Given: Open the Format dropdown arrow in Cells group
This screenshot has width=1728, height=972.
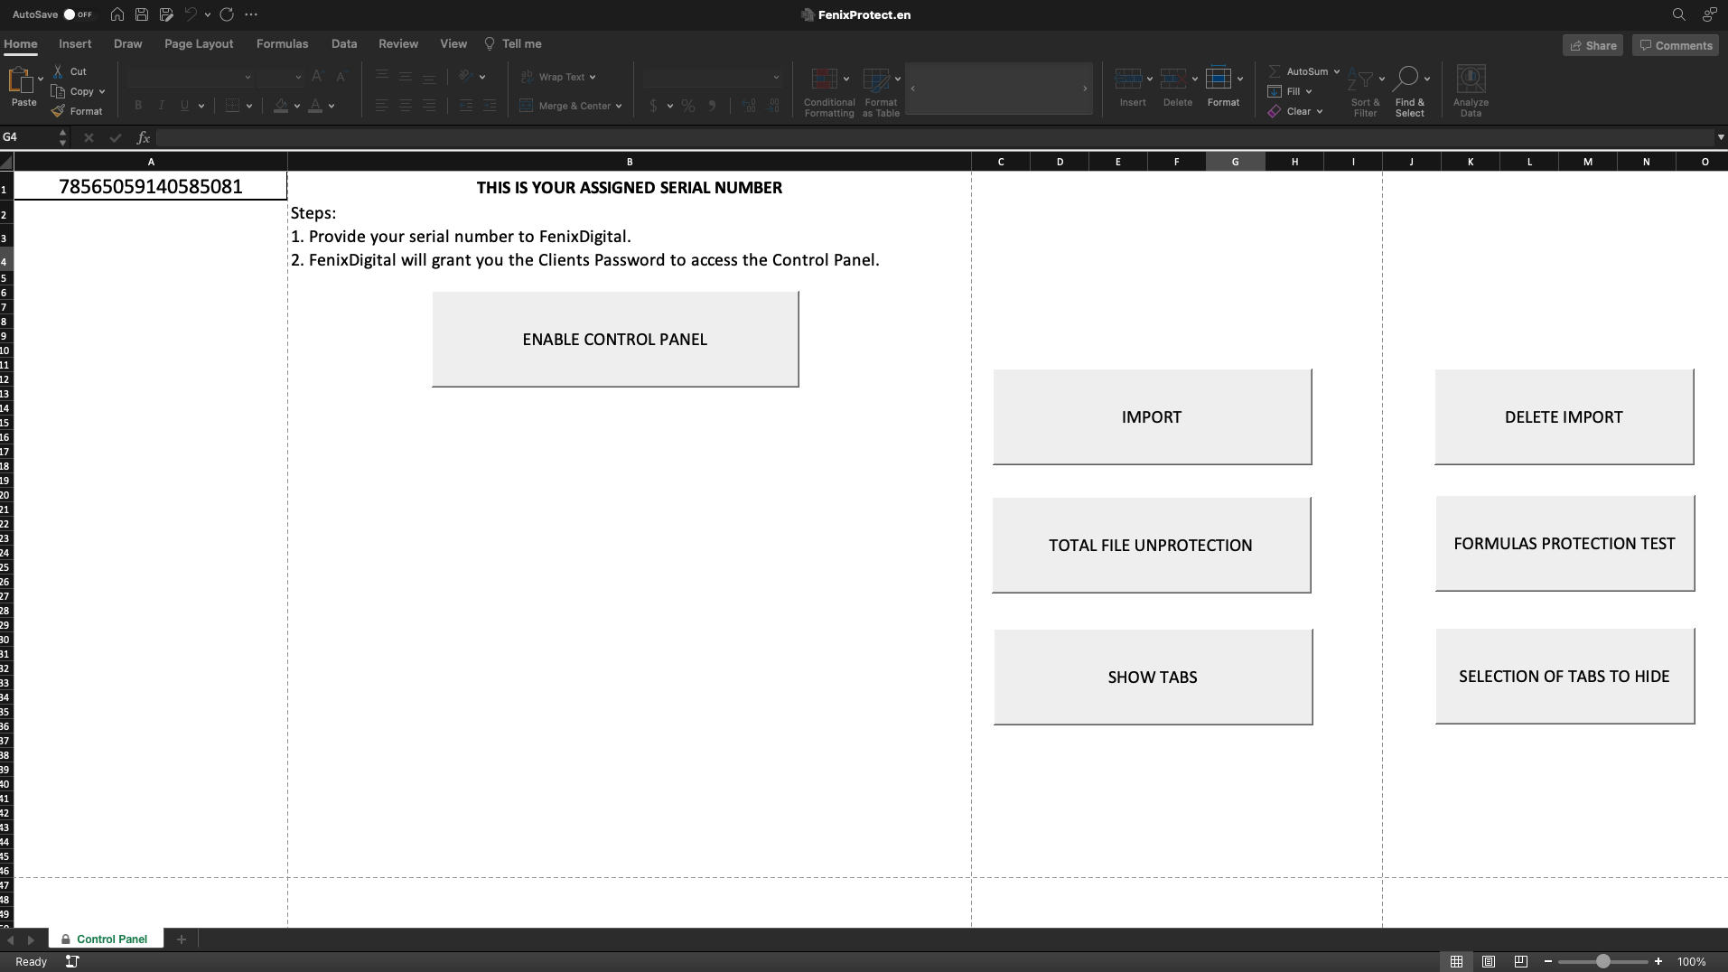Looking at the screenshot, I should pos(1240,79).
